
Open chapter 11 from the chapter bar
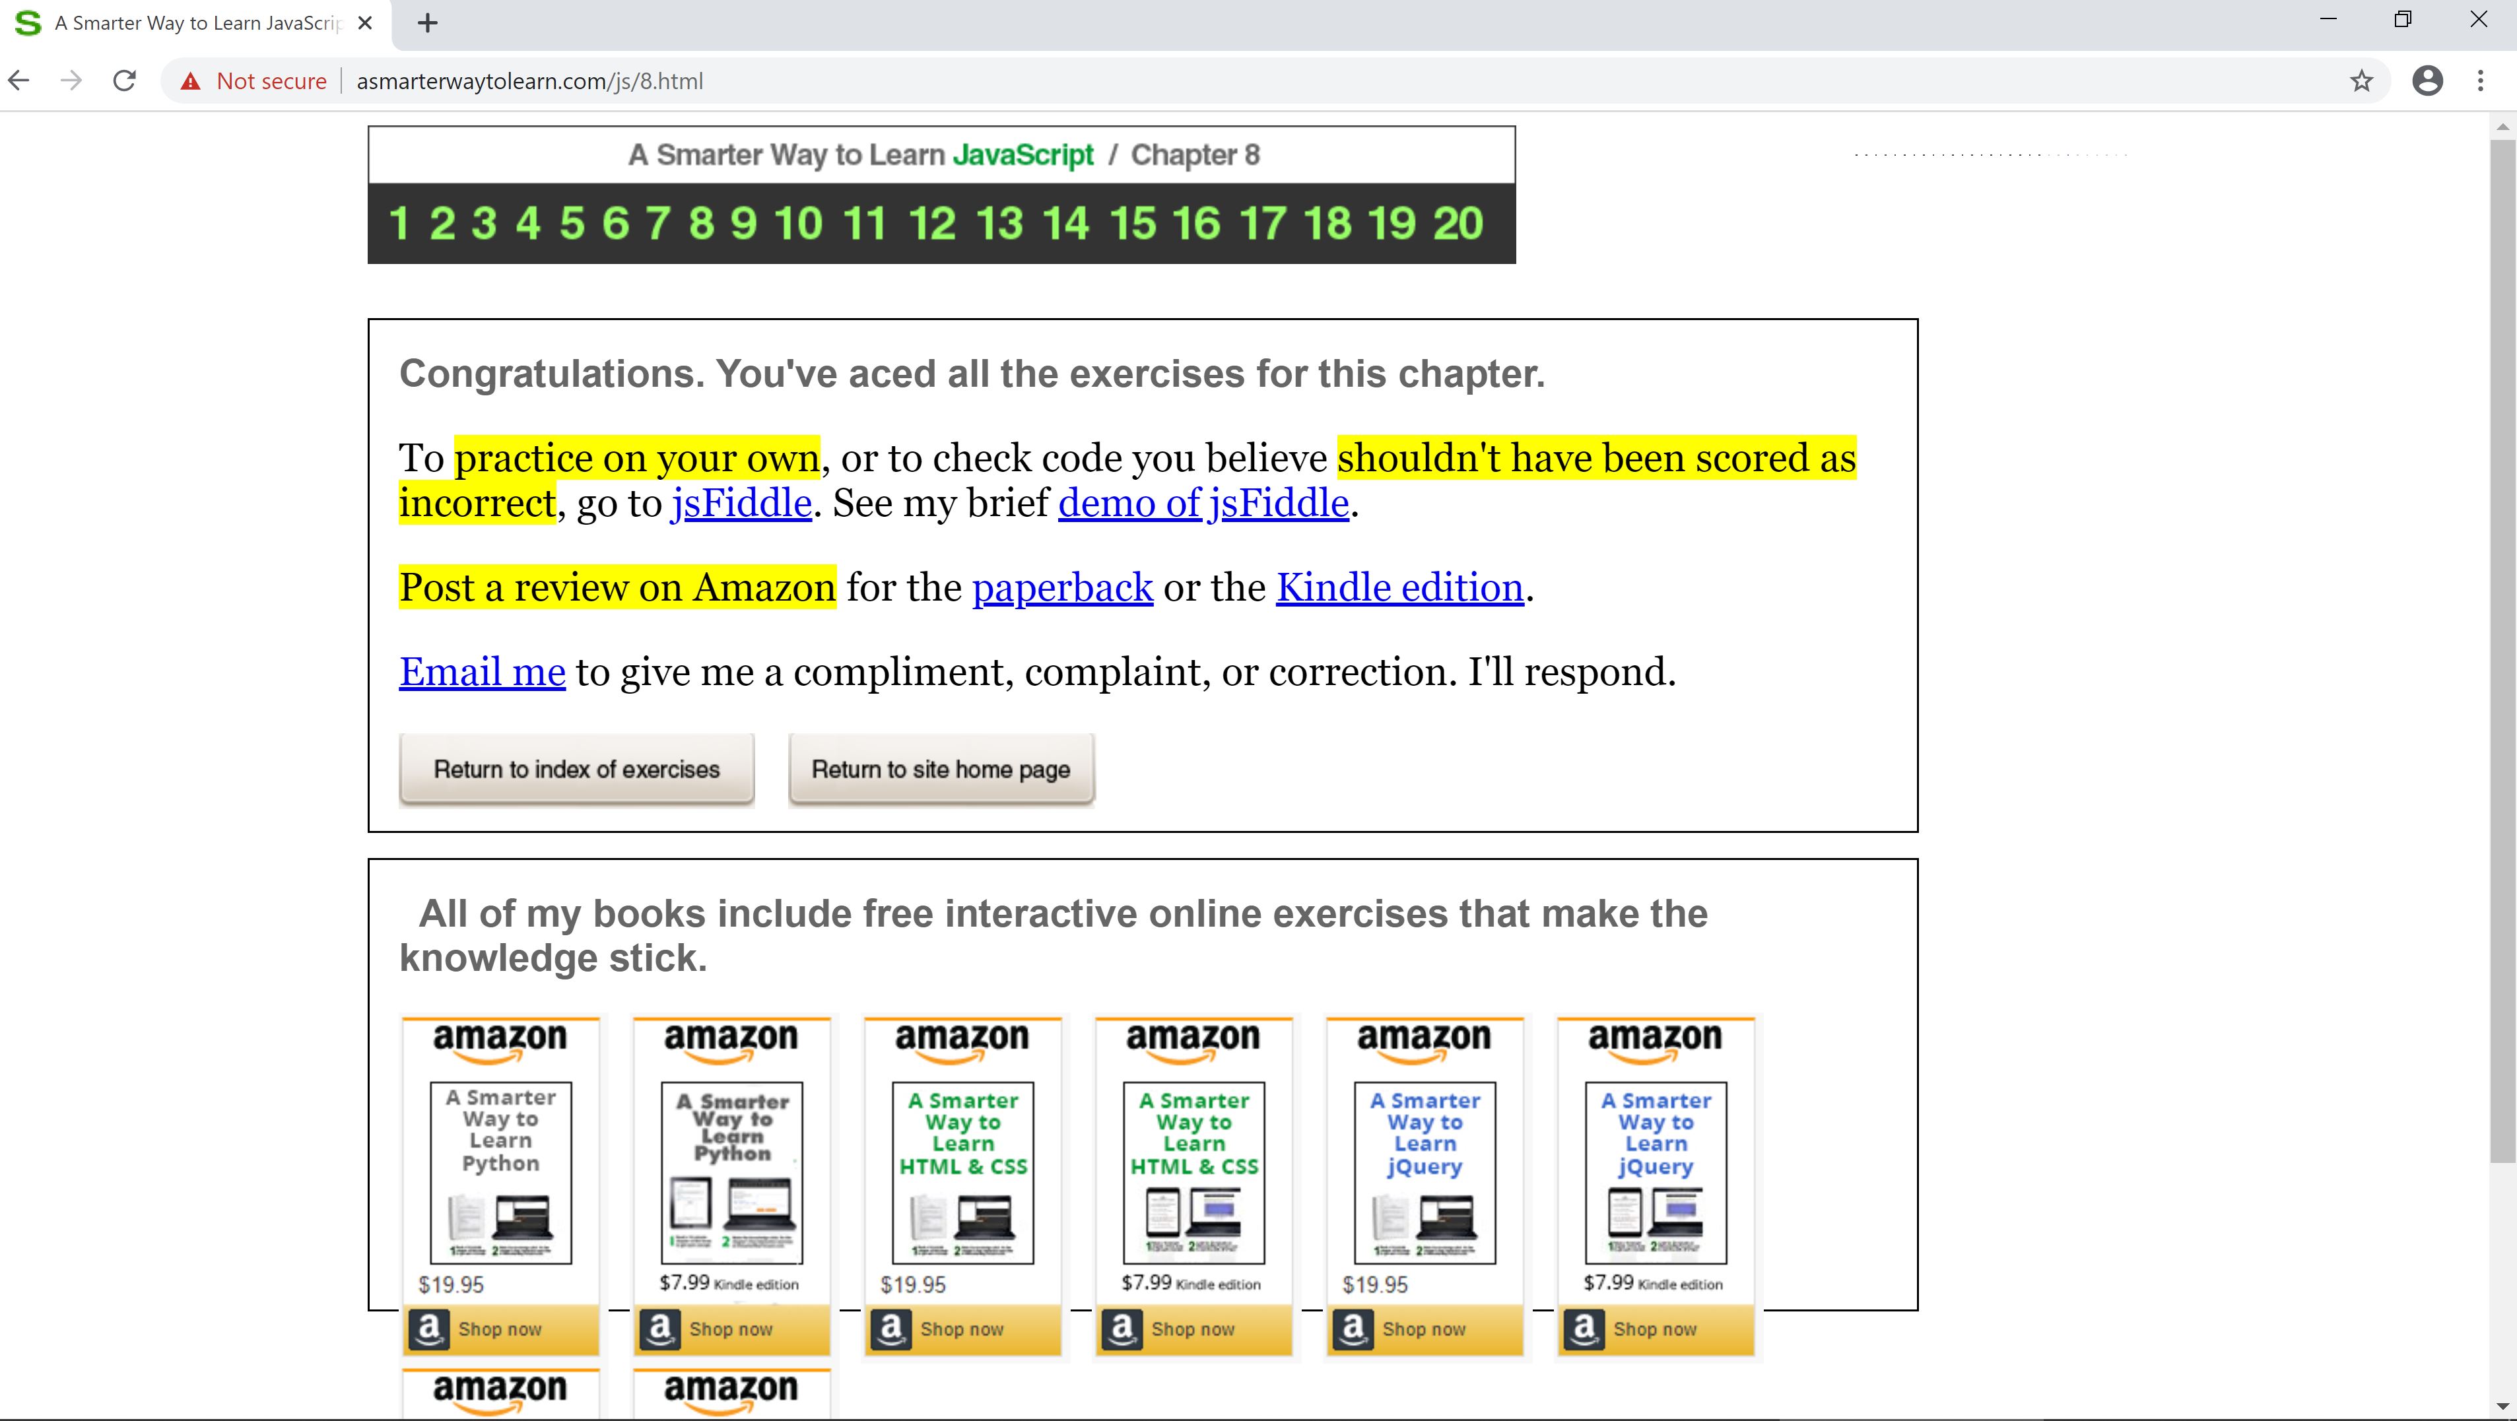click(x=865, y=224)
